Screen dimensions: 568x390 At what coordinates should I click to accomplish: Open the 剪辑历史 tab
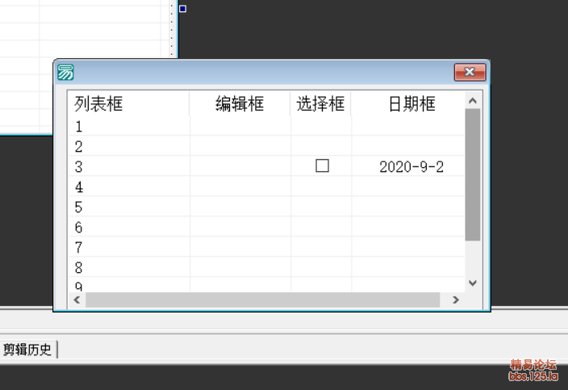[28, 350]
